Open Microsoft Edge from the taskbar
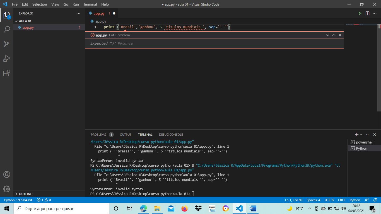The image size is (381, 214). pos(143,208)
